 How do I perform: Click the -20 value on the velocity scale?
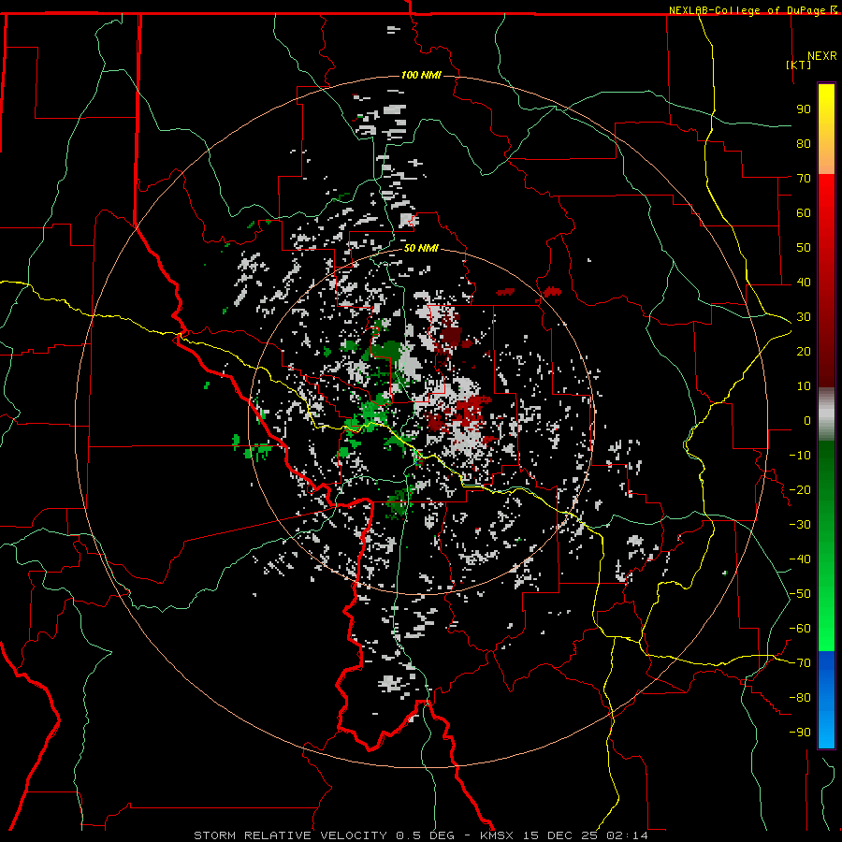coord(800,490)
